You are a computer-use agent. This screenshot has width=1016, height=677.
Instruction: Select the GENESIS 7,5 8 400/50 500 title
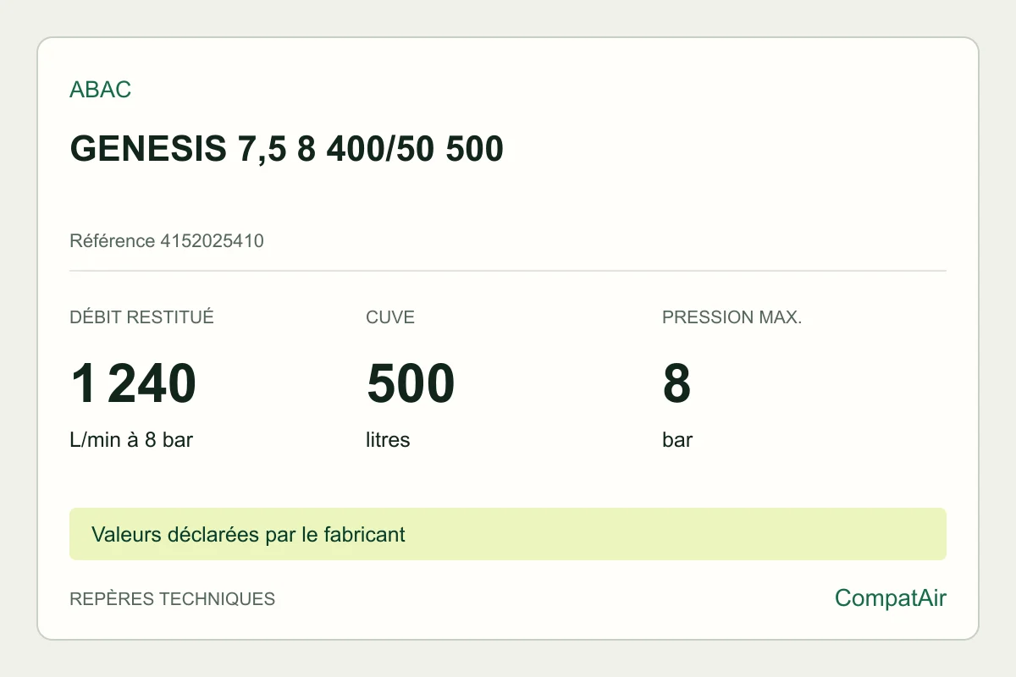click(x=287, y=149)
